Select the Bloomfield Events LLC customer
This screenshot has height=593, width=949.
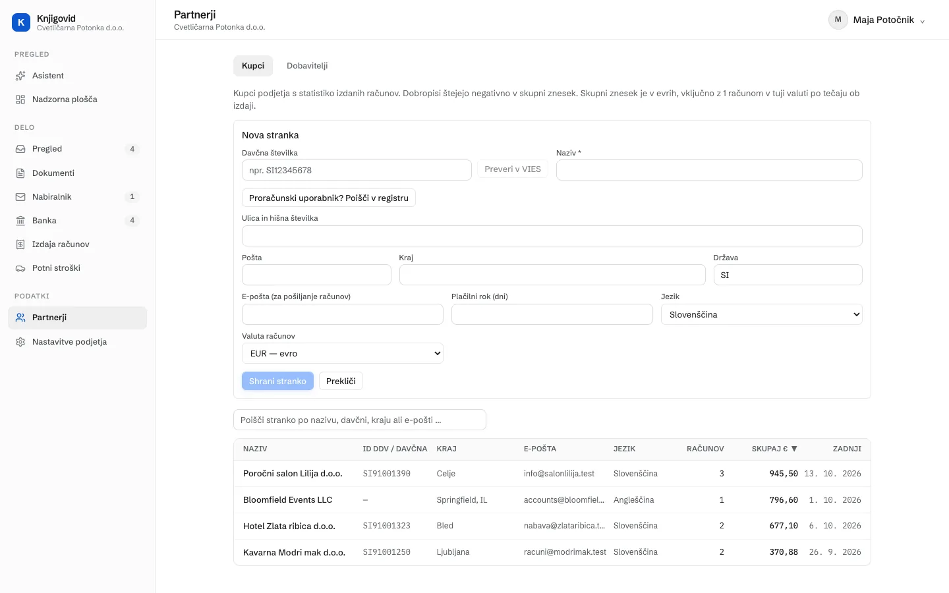coord(552,500)
